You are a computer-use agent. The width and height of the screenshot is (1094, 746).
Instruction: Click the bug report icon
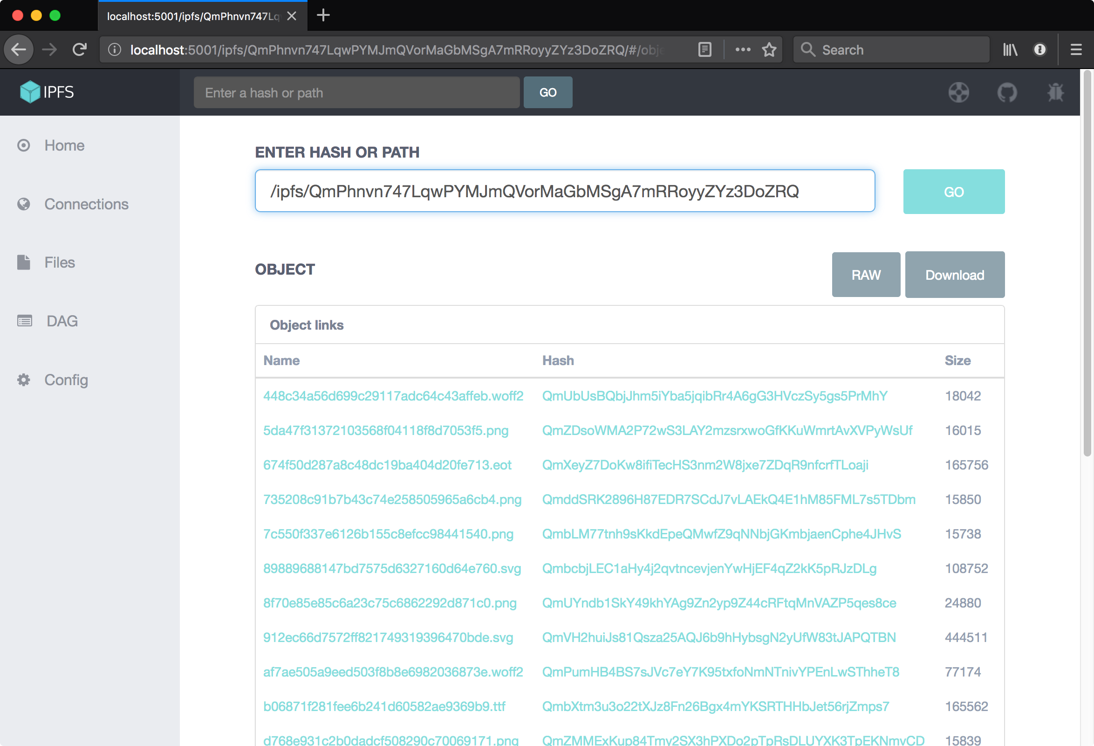pos(1055,92)
